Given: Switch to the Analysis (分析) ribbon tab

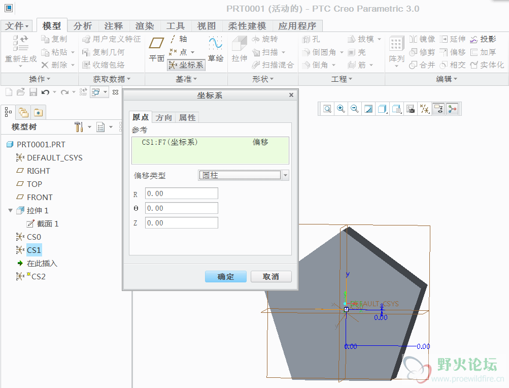Looking at the screenshot, I should point(82,26).
